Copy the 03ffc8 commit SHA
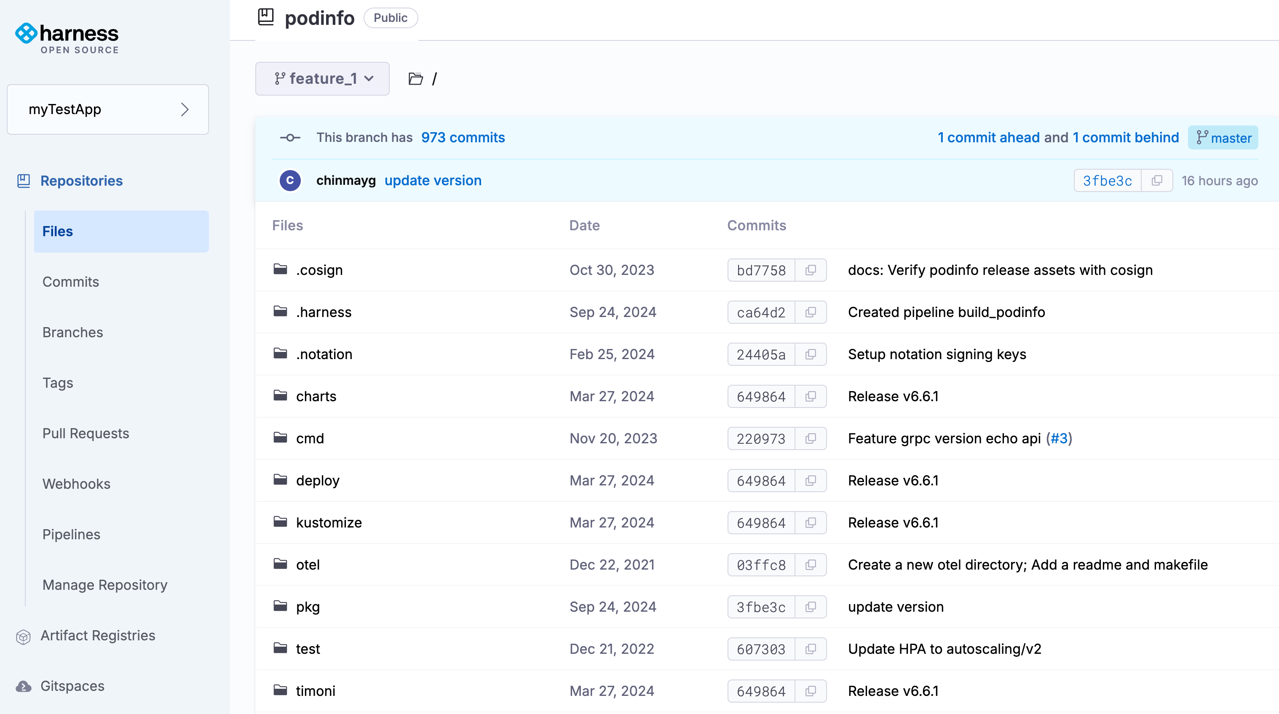 [x=810, y=565]
